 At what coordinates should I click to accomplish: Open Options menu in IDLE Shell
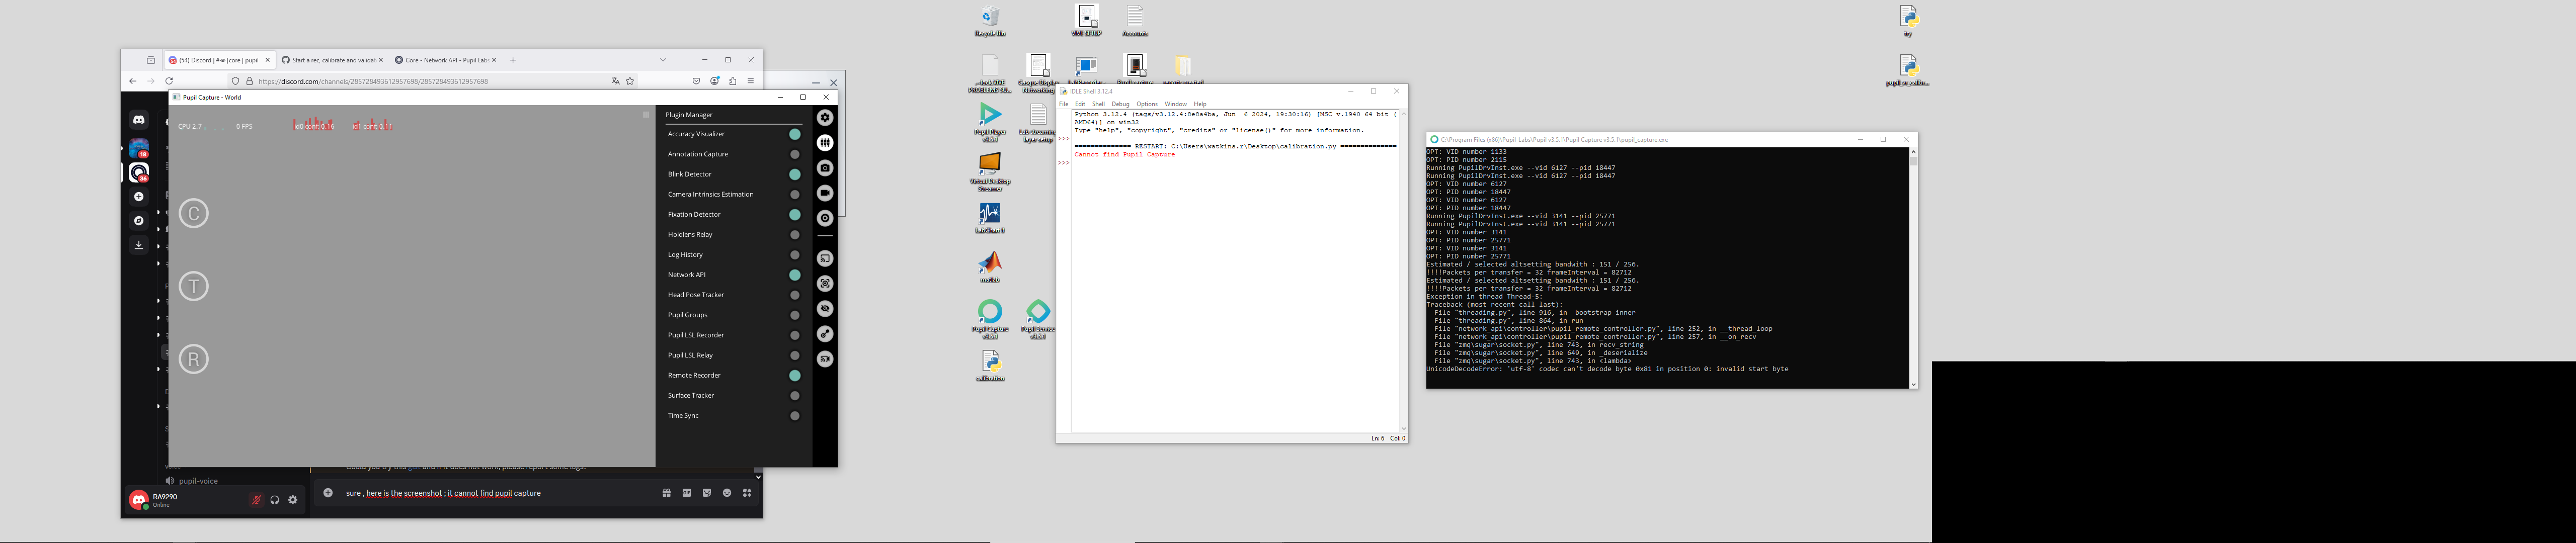tap(1147, 104)
